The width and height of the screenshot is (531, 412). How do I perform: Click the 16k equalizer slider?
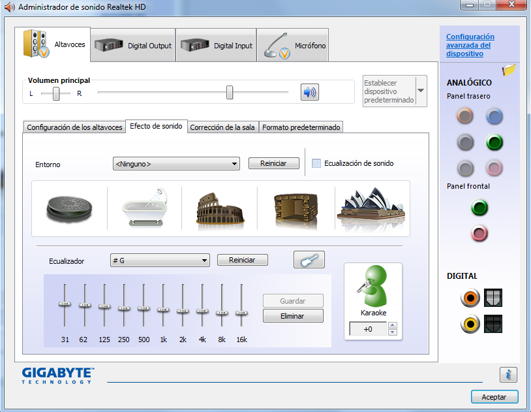pos(242,313)
